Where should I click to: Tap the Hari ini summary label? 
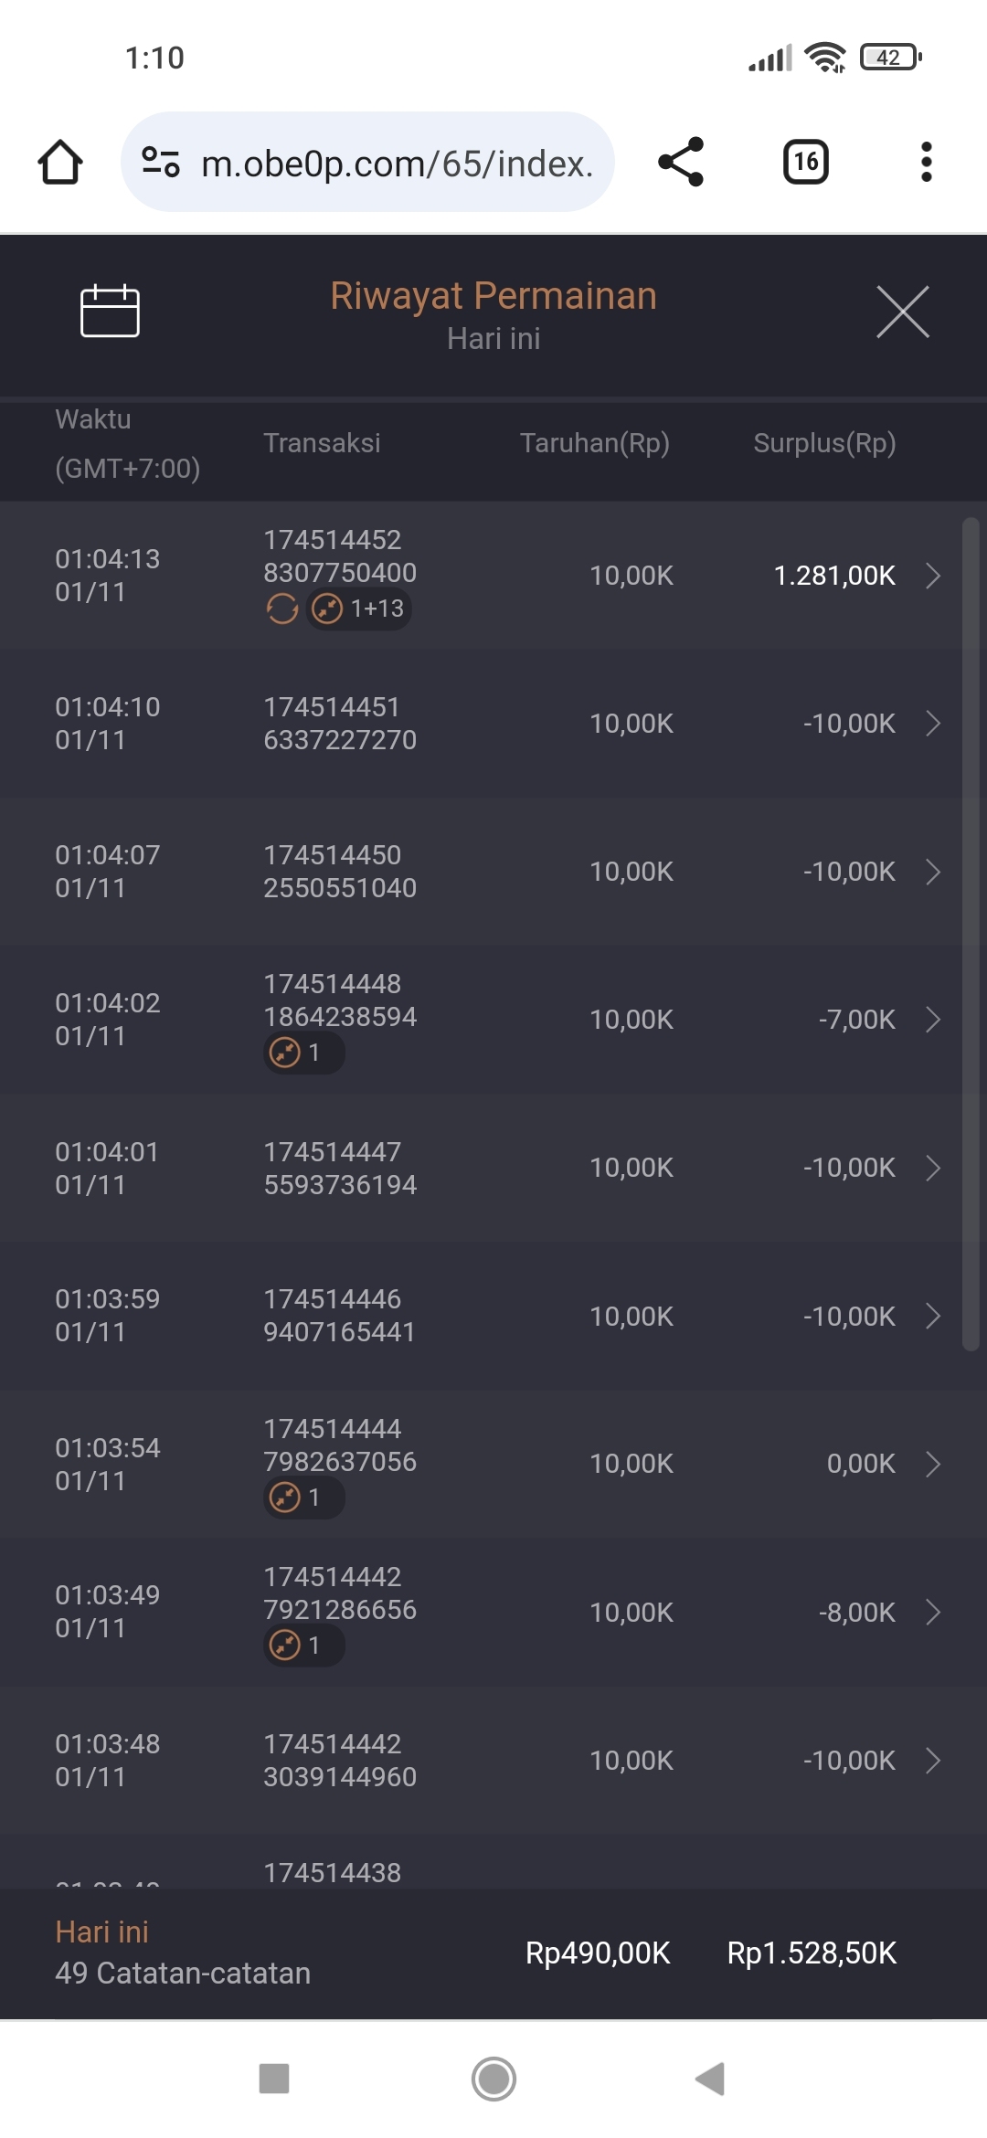[102, 1932]
